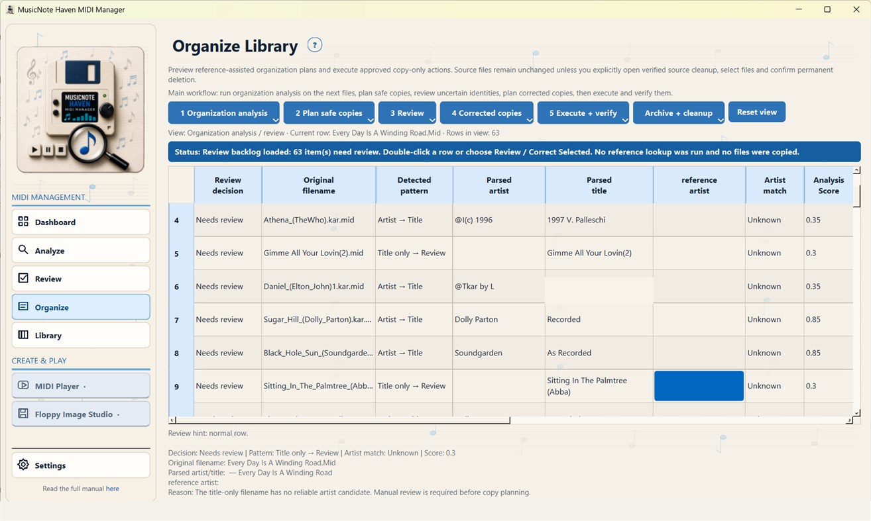Open the Execute + verify dropdown
This screenshot has width=871, height=521.
[x=624, y=120]
